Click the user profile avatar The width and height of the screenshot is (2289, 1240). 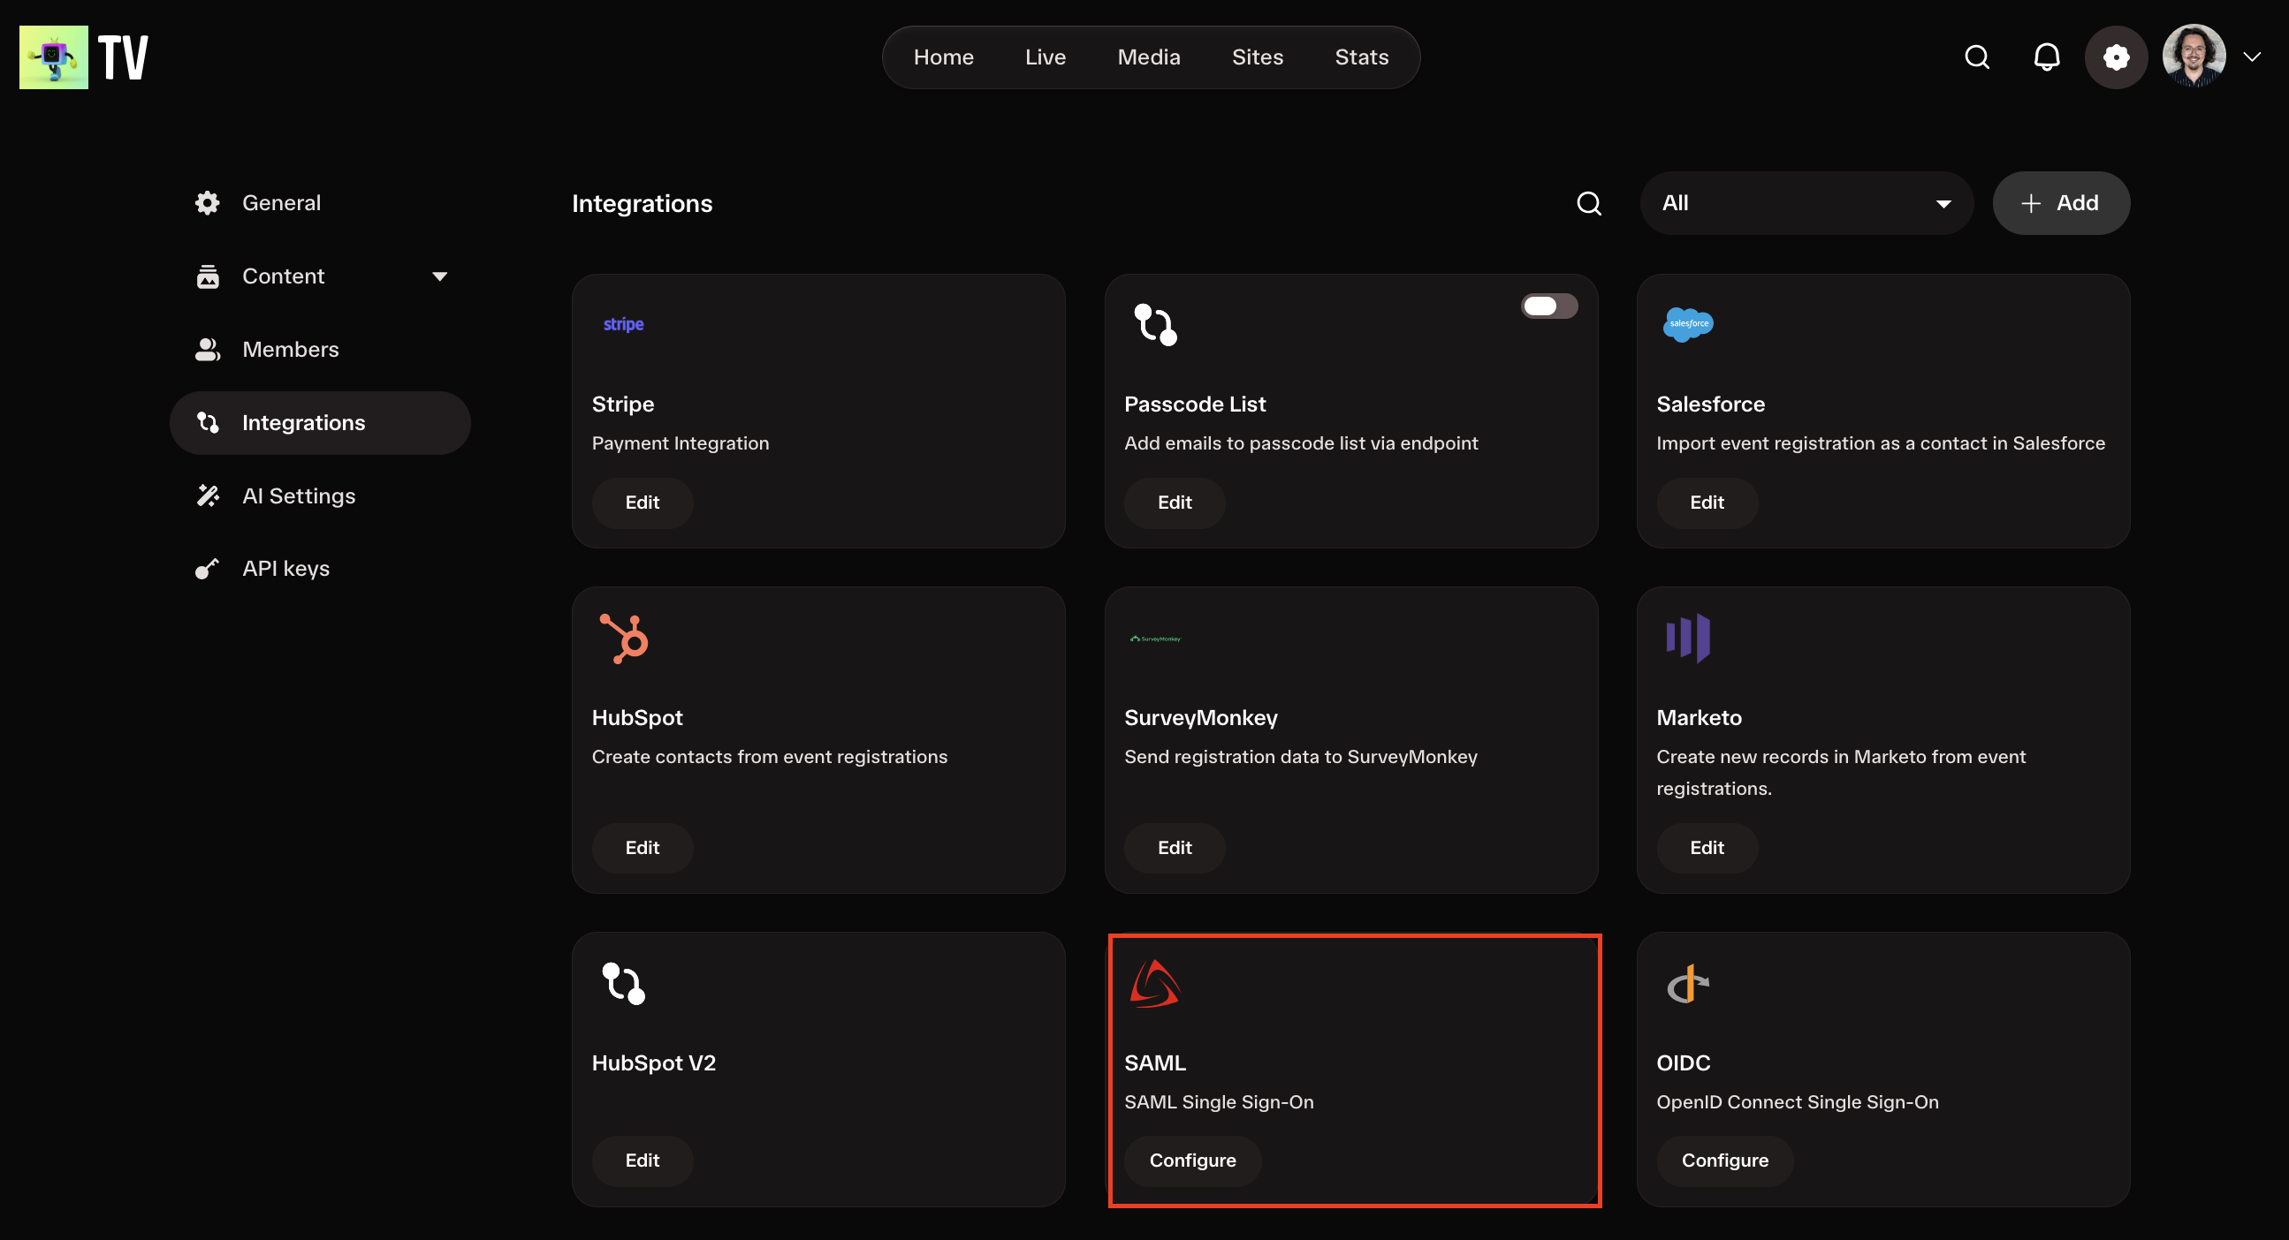(x=2193, y=56)
